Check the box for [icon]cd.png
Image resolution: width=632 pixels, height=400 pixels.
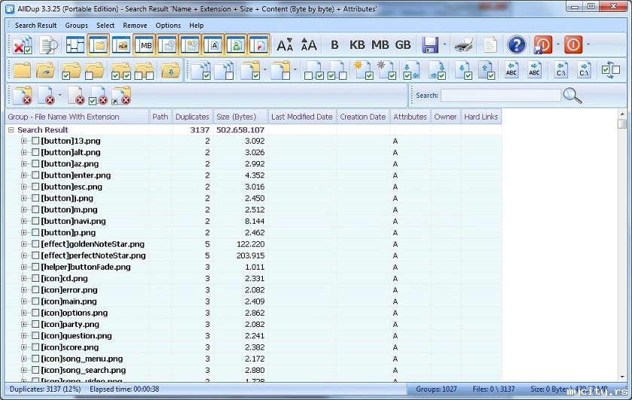point(35,278)
